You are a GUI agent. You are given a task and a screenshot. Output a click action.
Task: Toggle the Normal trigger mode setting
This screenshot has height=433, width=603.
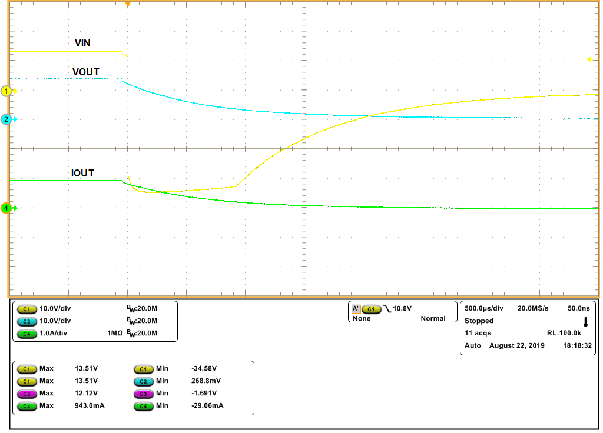(x=434, y=318)
